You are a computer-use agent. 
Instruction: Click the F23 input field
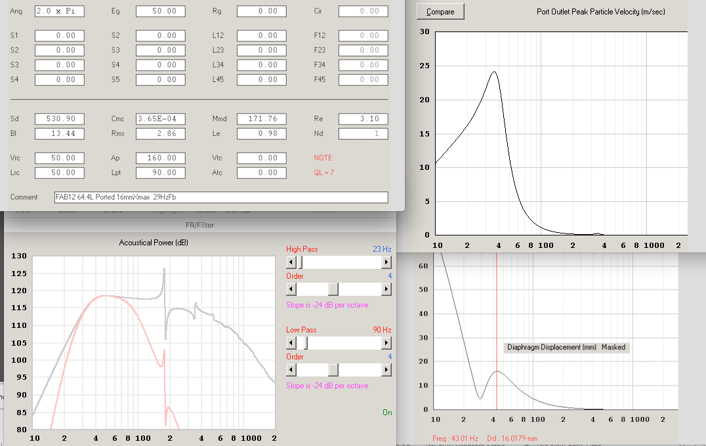[x=363, y=51]
